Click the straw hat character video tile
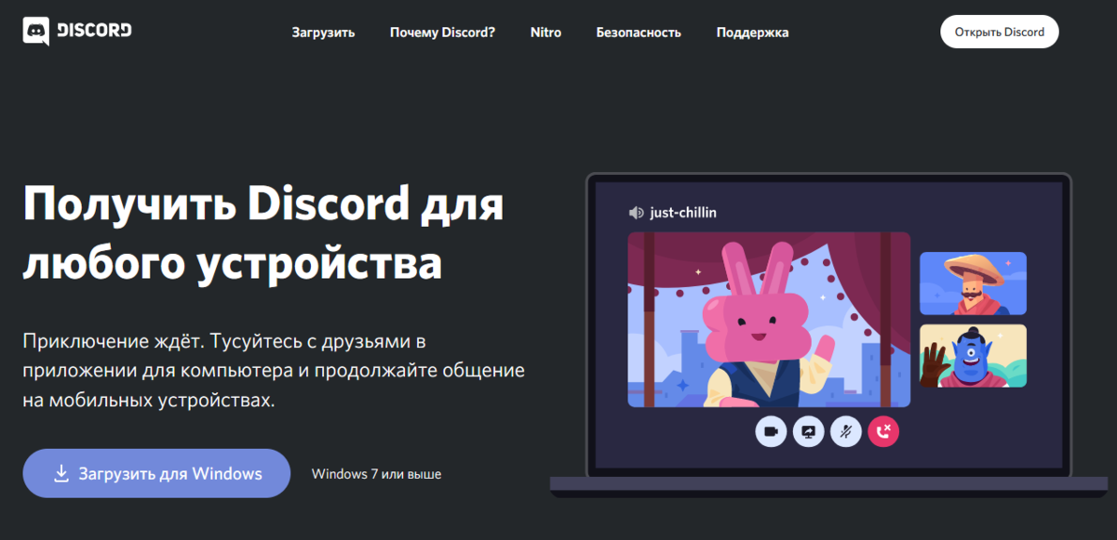Image resolution: width=1117 pixels, height=540 pixels. [973, 283]
